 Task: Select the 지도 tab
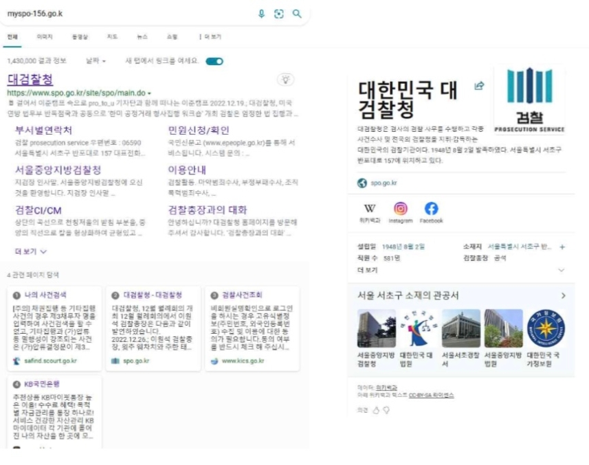pos(112,37)
